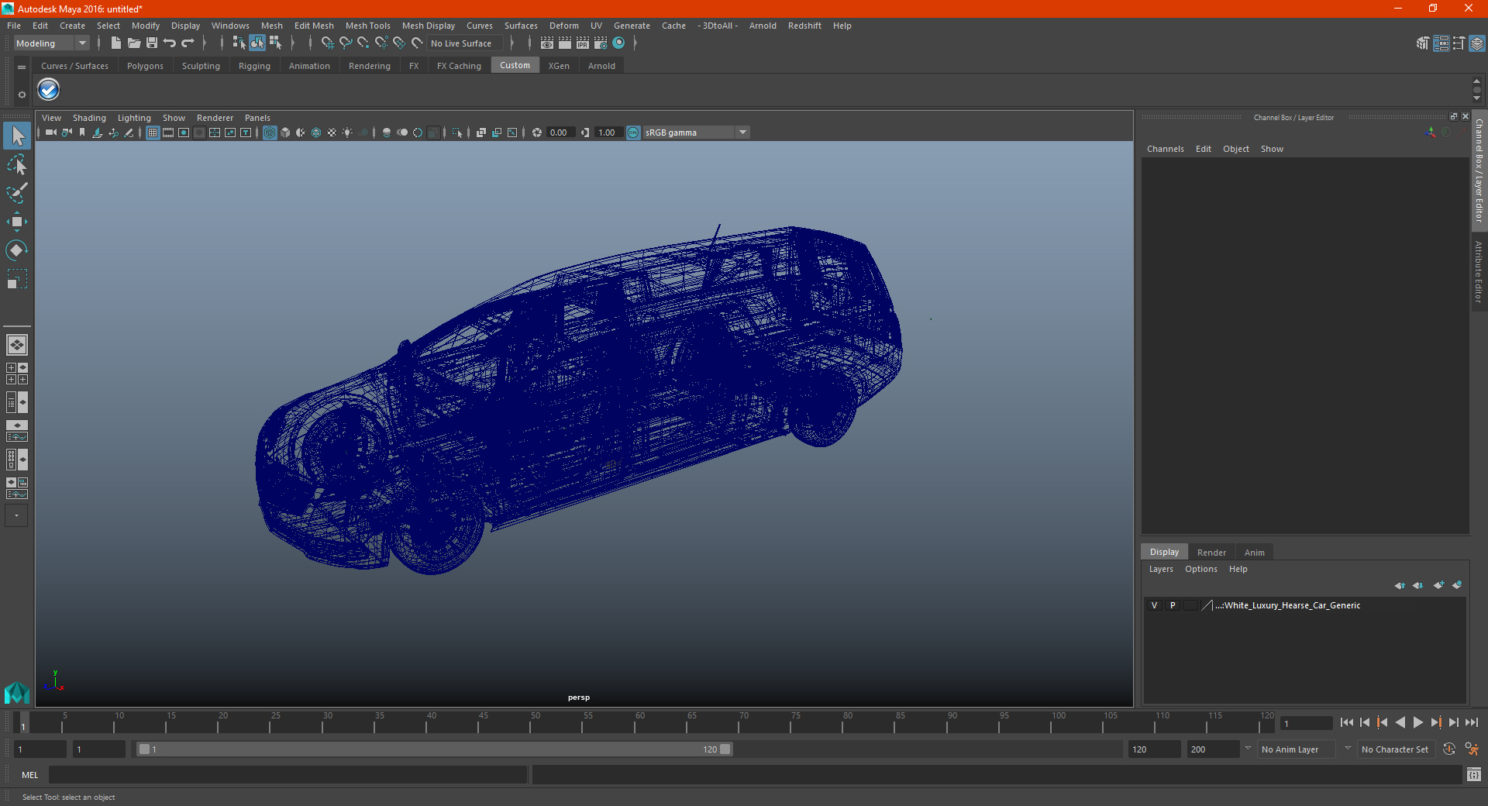
Task: Switch to the Polygons shelf tab
Action: click(145, 66)
